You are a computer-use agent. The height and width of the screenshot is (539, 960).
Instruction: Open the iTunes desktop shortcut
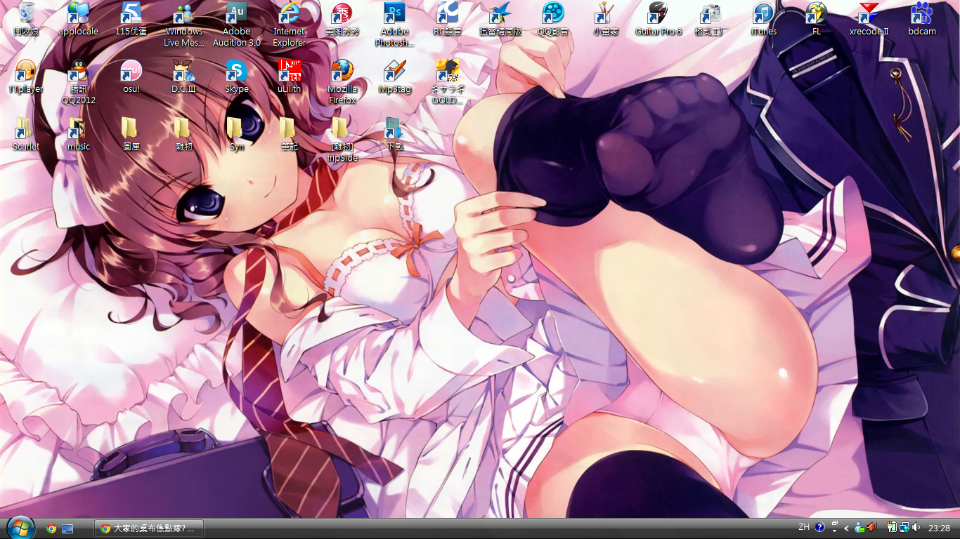764,19
